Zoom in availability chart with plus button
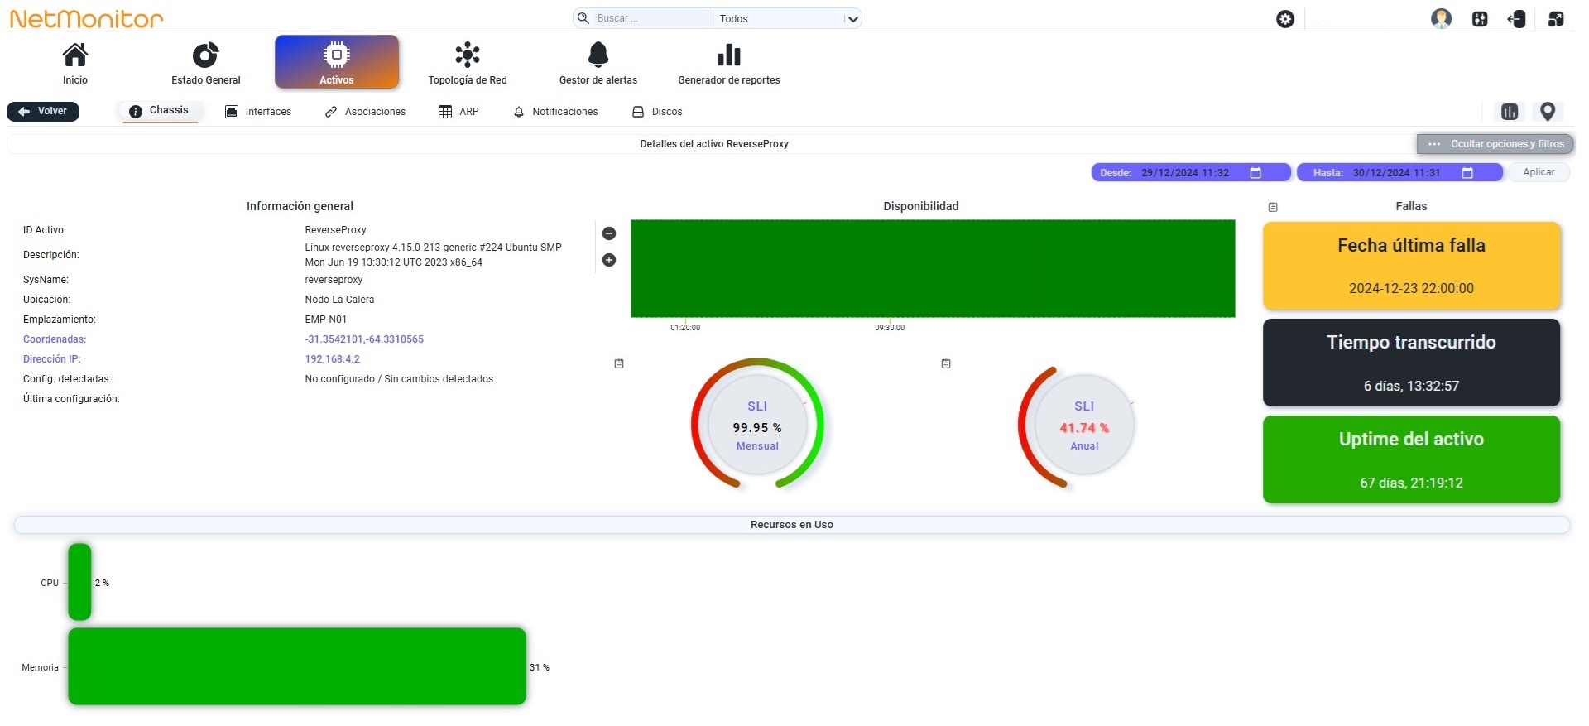 [x=609, y=260]
